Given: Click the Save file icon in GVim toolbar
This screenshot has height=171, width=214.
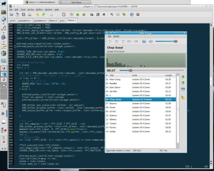Looking at the screenshot, I should click(18, 15).
